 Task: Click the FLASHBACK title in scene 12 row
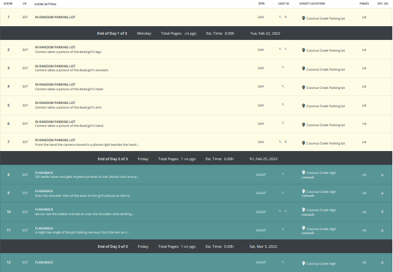click(x=44, y=262)
